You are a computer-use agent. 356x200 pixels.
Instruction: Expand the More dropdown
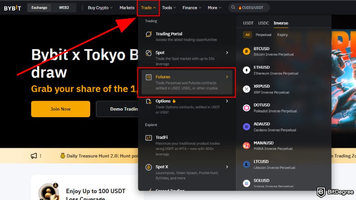pos(214,8)
